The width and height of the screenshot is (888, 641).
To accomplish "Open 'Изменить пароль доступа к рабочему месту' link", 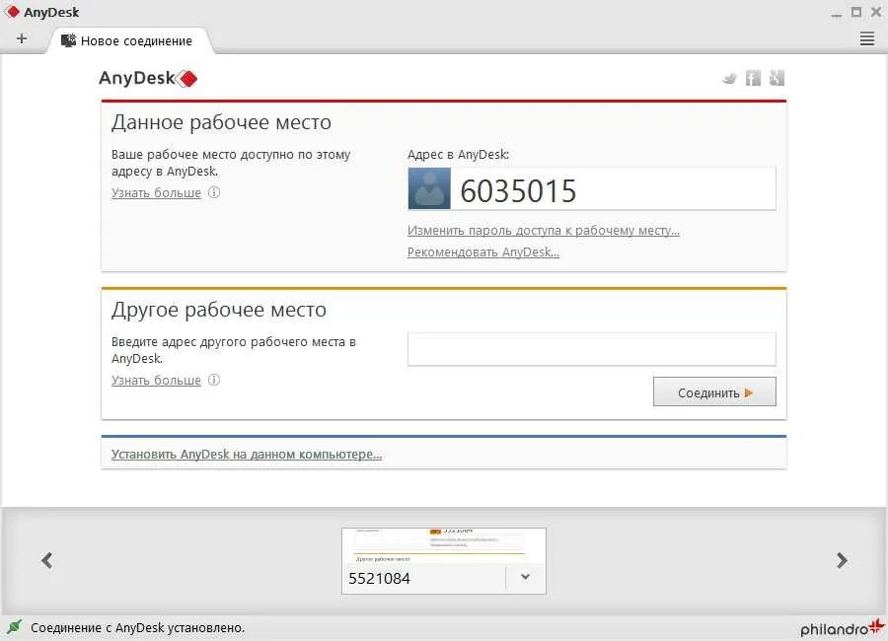I will (543, 231).
